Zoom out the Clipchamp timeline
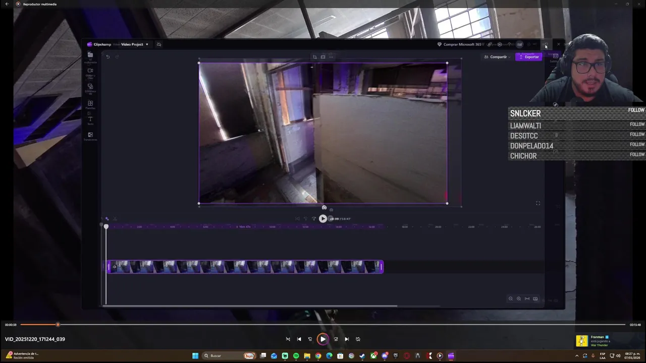Viewport: 646px width, 363px height. click(x=510, y=299)
